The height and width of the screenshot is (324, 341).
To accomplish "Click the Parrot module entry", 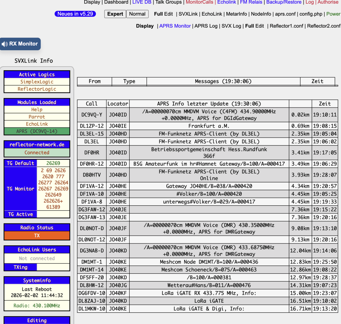I will pyautogui.click(x=37, y=117).
